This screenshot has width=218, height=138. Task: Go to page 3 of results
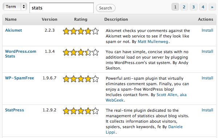(194, 7)
